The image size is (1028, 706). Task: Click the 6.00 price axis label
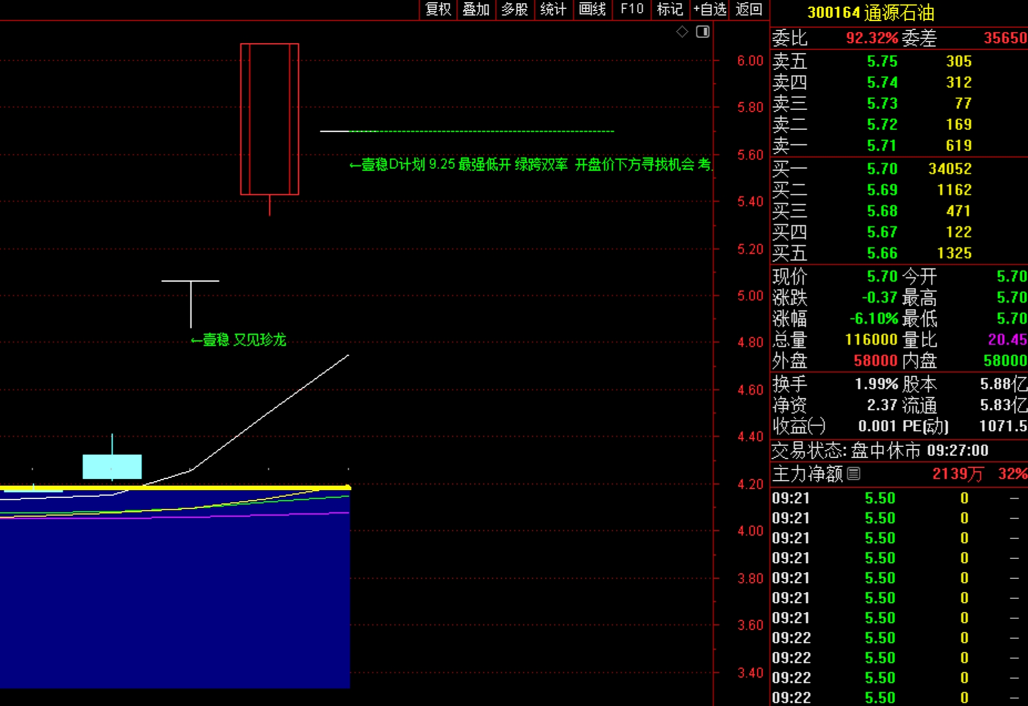(x=750, y=61)
